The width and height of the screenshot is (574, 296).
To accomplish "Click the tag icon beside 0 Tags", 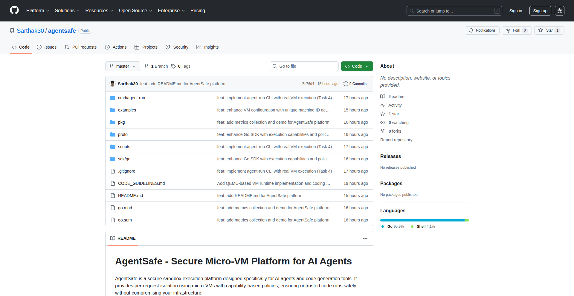I will [173, 66].
